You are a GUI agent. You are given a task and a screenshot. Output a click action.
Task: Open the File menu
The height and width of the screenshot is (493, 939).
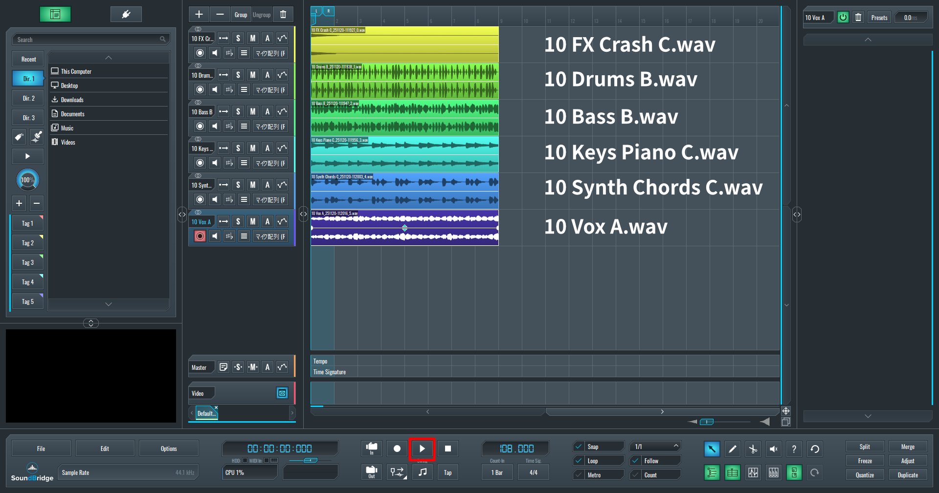click(41, 449)
